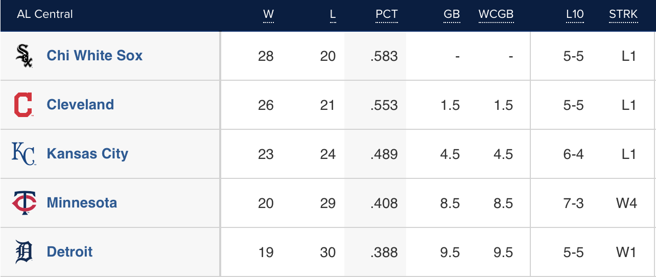656x277 pixels.
Task: Open the Chi White Sox team link
Action: click(95, 56)
